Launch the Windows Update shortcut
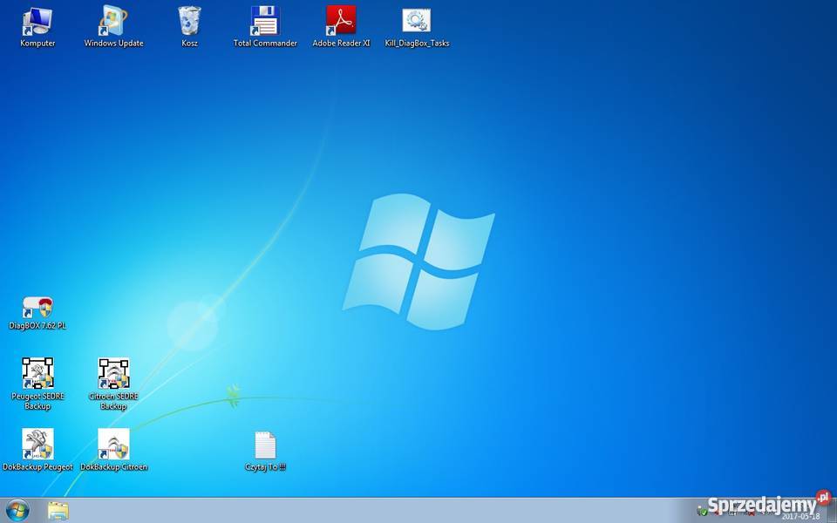Viewport: 837px width, 523px height. pos(113,22)
